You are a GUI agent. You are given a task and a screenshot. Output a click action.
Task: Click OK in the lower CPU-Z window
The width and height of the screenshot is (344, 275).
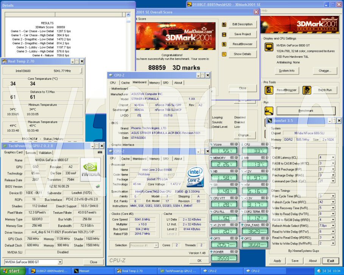tap(199, 261)
